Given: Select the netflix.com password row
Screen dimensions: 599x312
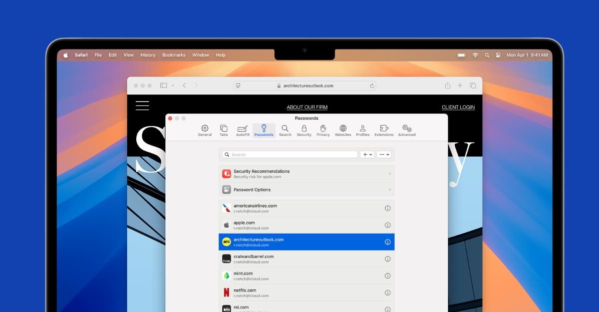Looking at the screenshot, I should tap(306, 293).
